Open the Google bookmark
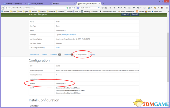Viewport: 170px width, 108px height. click(68, 11)
